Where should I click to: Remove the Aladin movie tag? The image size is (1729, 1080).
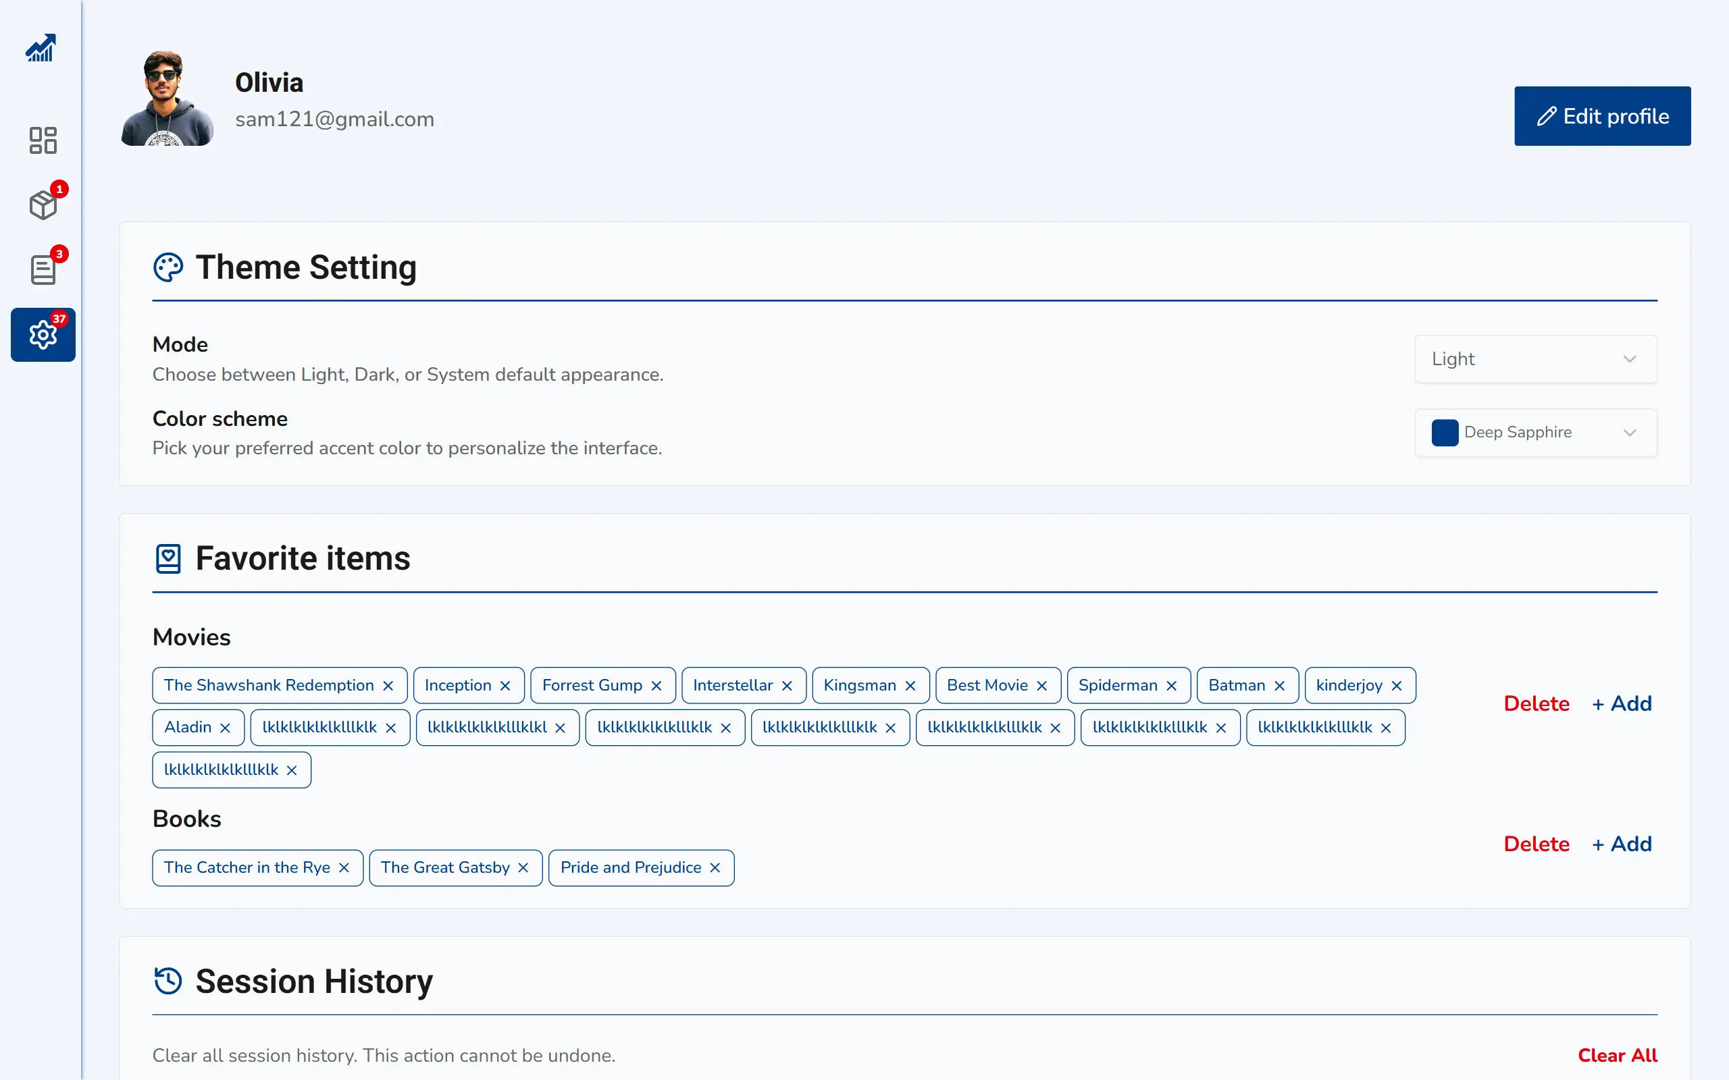(x=225, y=728)
